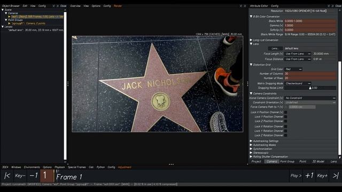Expand the pgroup#1 point group entry
This screenshot has width=342, height=192.
click(10, 23)
